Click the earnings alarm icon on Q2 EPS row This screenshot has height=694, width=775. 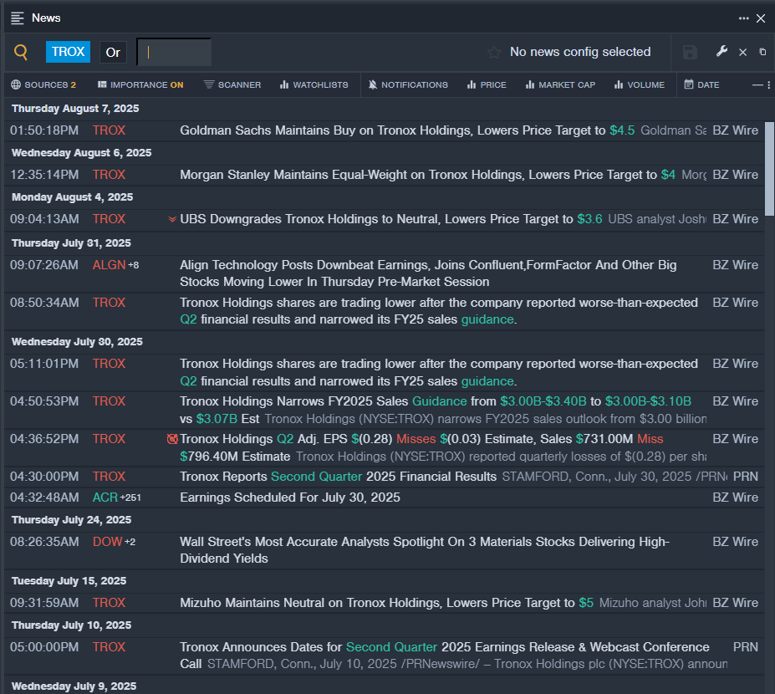tap(172, 439)
